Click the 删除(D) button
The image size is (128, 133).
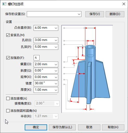[x=115, y=14]
